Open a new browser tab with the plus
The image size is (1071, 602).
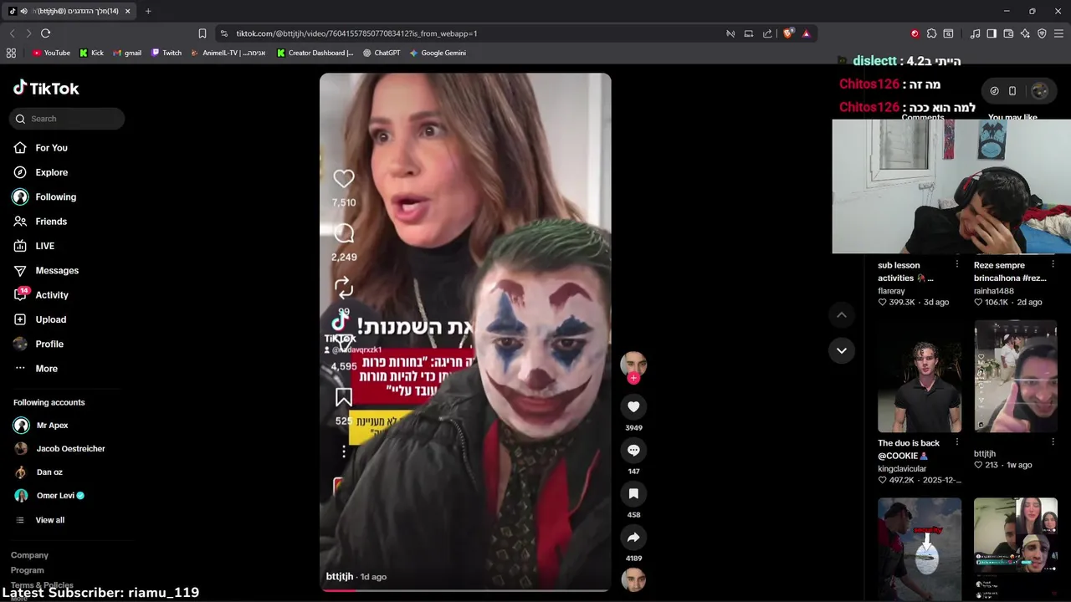(148, 12)
